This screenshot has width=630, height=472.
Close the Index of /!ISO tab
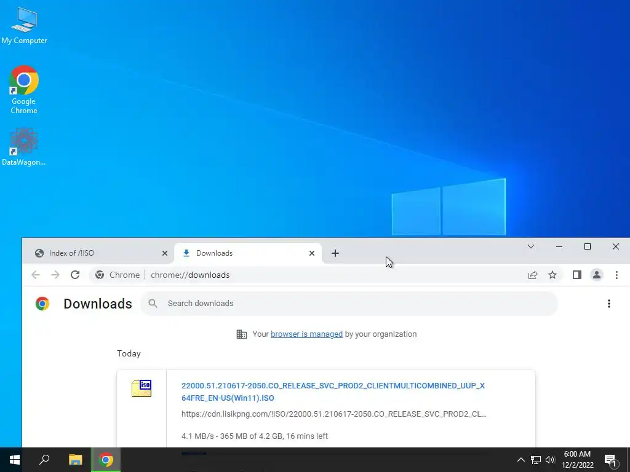[165, 253]
